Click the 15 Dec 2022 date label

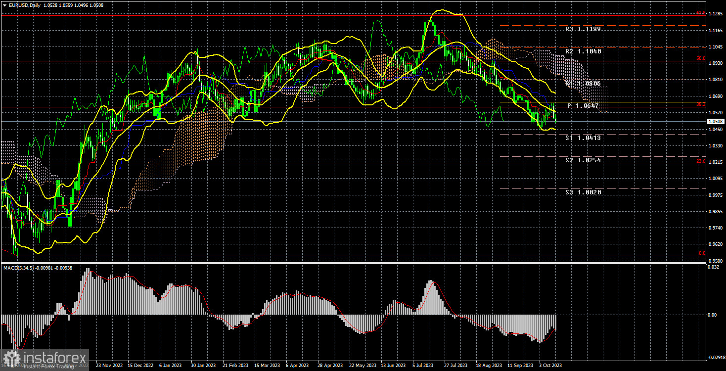140,366
